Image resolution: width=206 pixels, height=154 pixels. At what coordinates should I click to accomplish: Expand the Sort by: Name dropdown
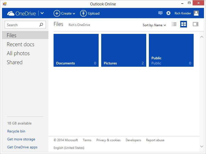point(154,25)
